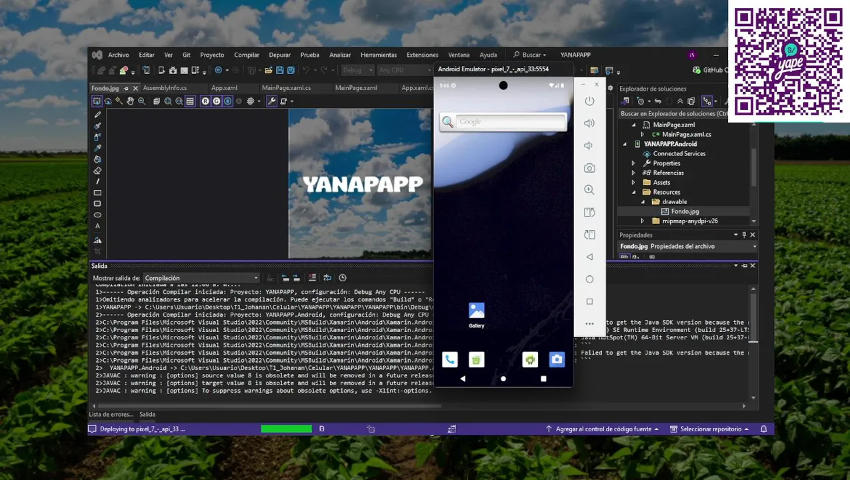
Task: Click emulator Volume up button
Action: (589, 123)
